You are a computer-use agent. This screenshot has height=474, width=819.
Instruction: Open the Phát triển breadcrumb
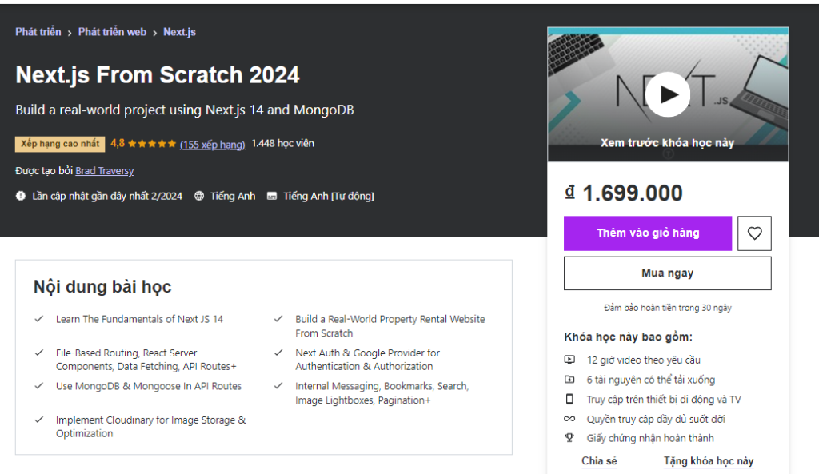click(x=38, y=32)
